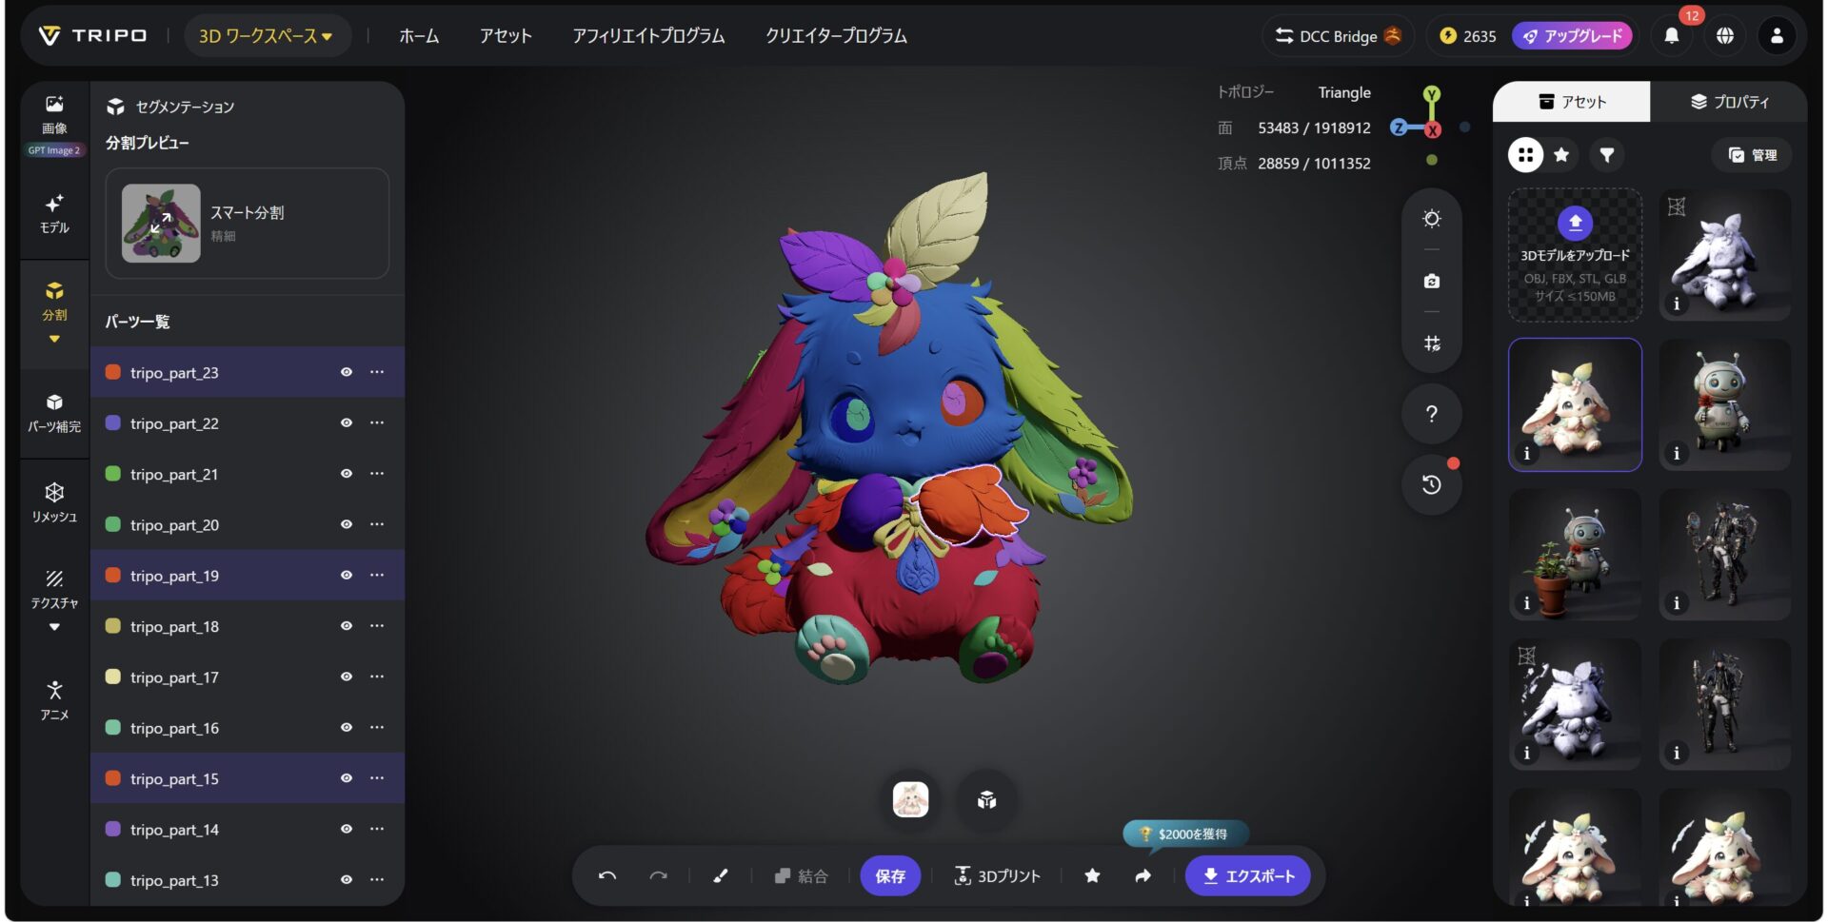The width and height of the screenshot is (1828, 922).
Task: Click the notification bell icon
Action: 1672,36
